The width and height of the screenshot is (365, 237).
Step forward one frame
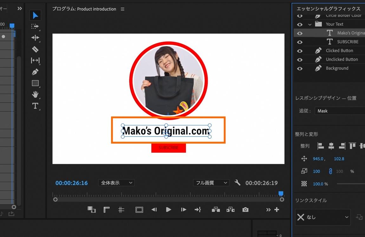coord(183,209)
